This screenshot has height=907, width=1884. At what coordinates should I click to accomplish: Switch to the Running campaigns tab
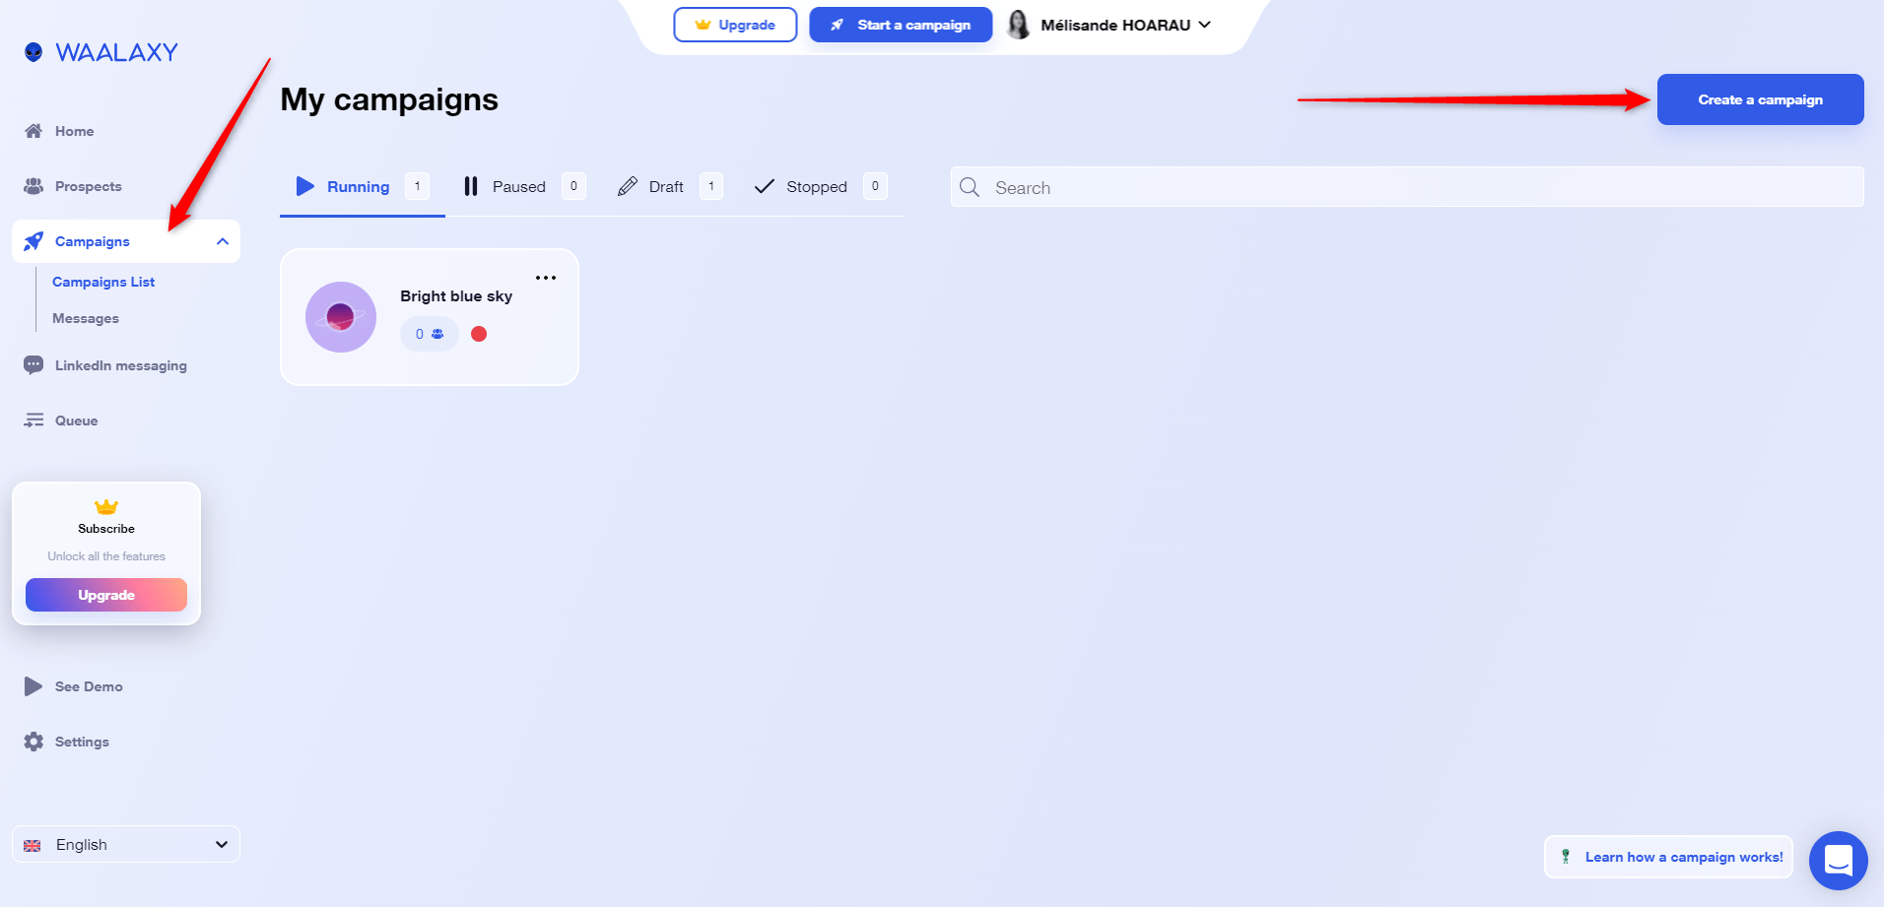363,186
